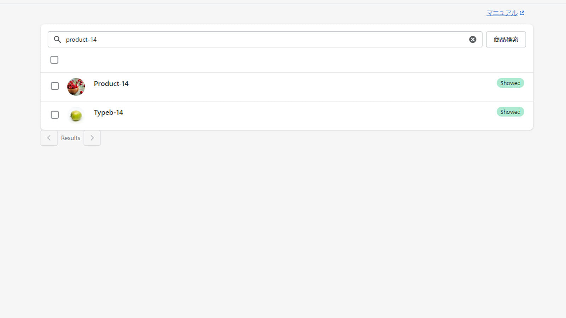This screenshot has width=566, height=318.
Task: Click the Results pagination label
Action: pos(70,138)
